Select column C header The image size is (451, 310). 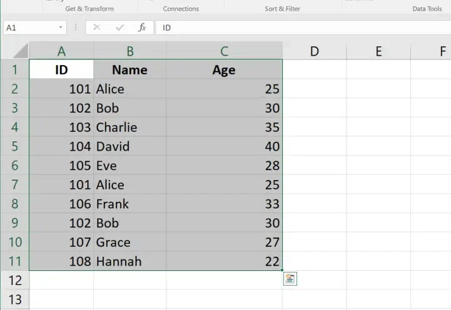(x=224, y=51)
